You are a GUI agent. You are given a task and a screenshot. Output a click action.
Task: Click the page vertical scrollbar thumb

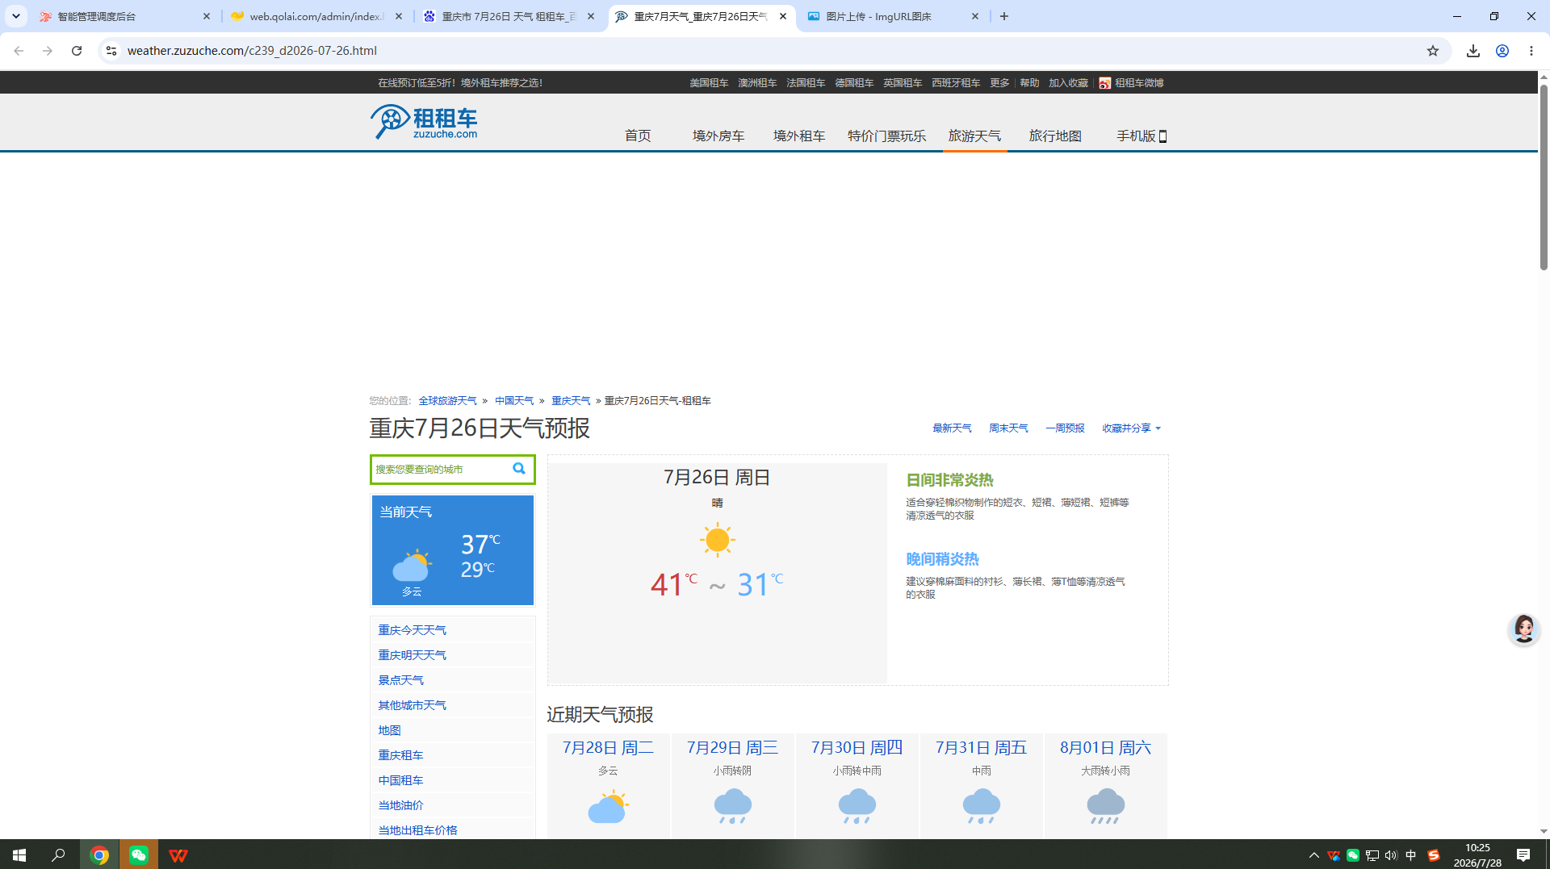coord(1544,176)
